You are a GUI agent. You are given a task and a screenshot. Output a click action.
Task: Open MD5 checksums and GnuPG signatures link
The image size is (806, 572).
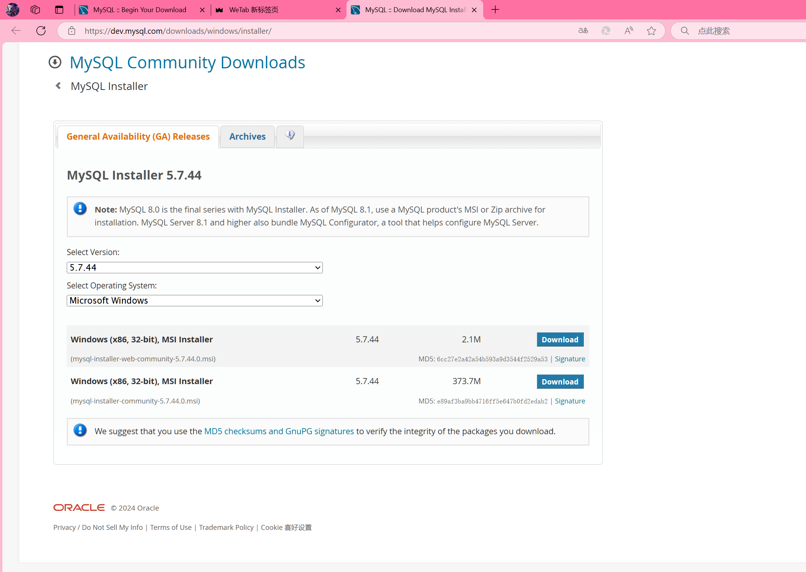coord(279,431)
